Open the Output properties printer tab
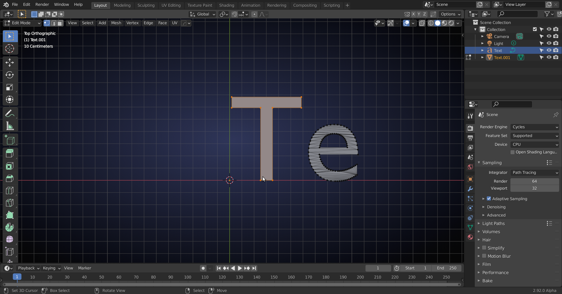 coord(470,138)
